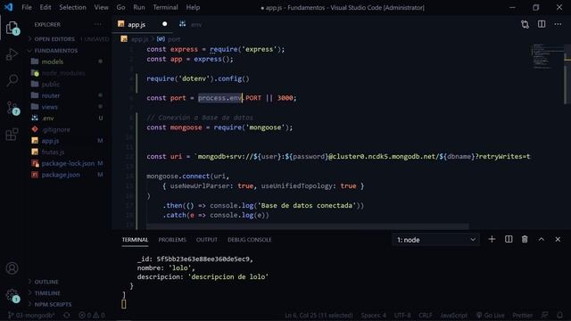Open the File menu
The height and width of the screenshot is (321, 571).
click(27, 7)
